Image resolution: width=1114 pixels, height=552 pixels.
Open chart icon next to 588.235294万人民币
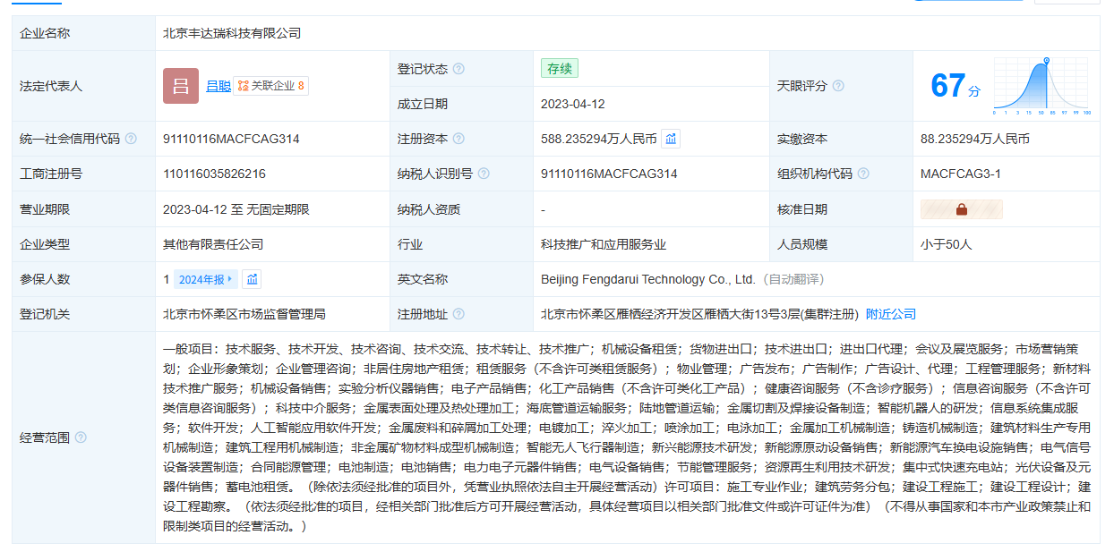pos(671,139)
